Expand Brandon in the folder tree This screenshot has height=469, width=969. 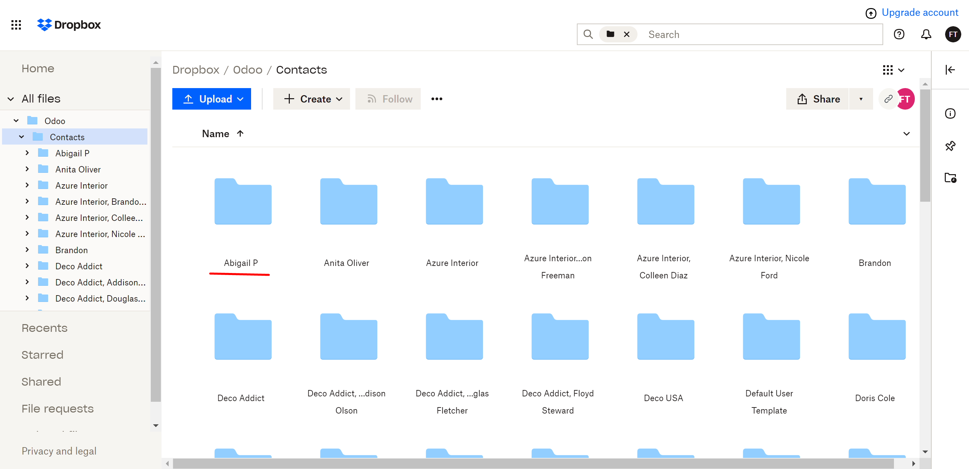tap(27, 250)
